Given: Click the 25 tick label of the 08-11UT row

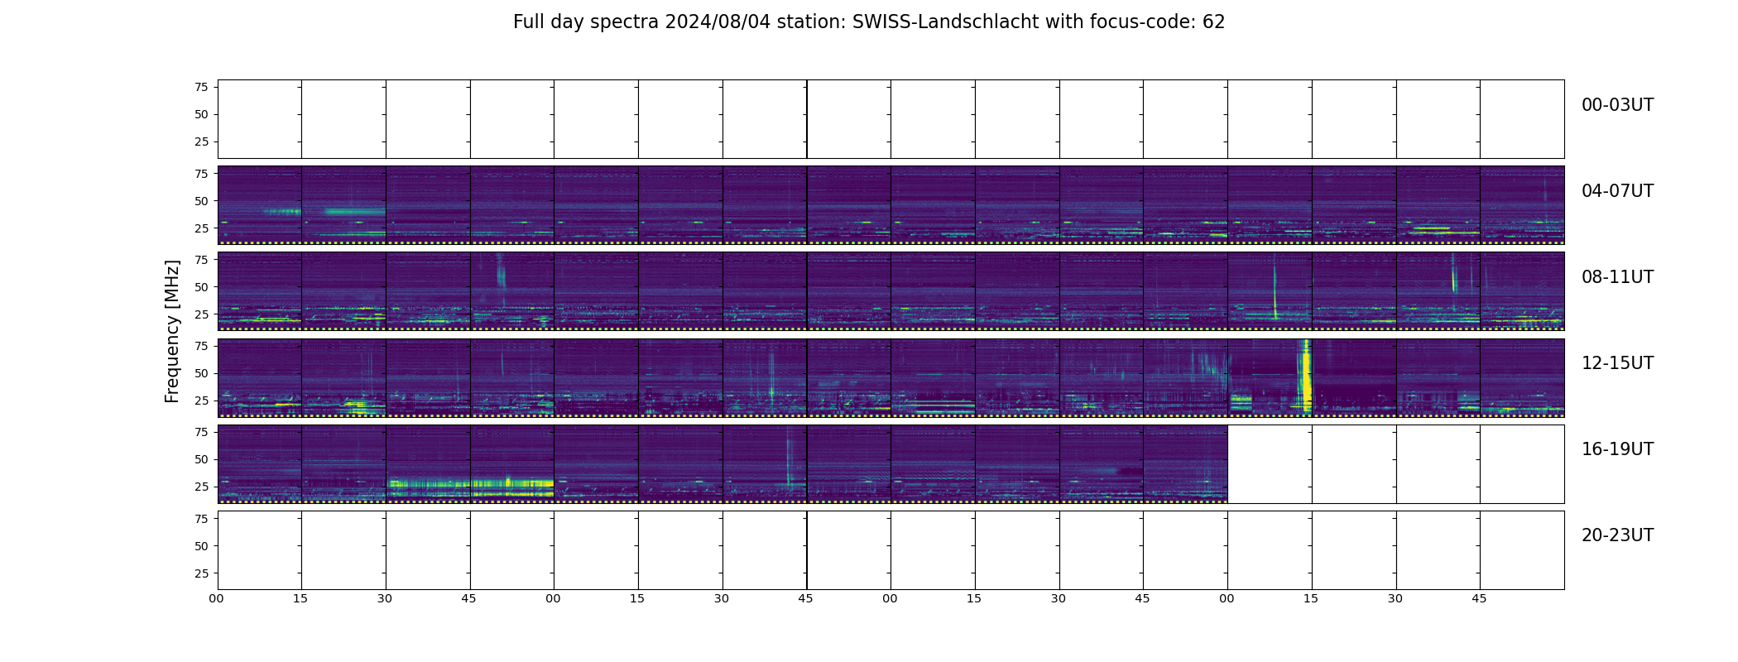Looking at the screenshot, I should 201,314.
